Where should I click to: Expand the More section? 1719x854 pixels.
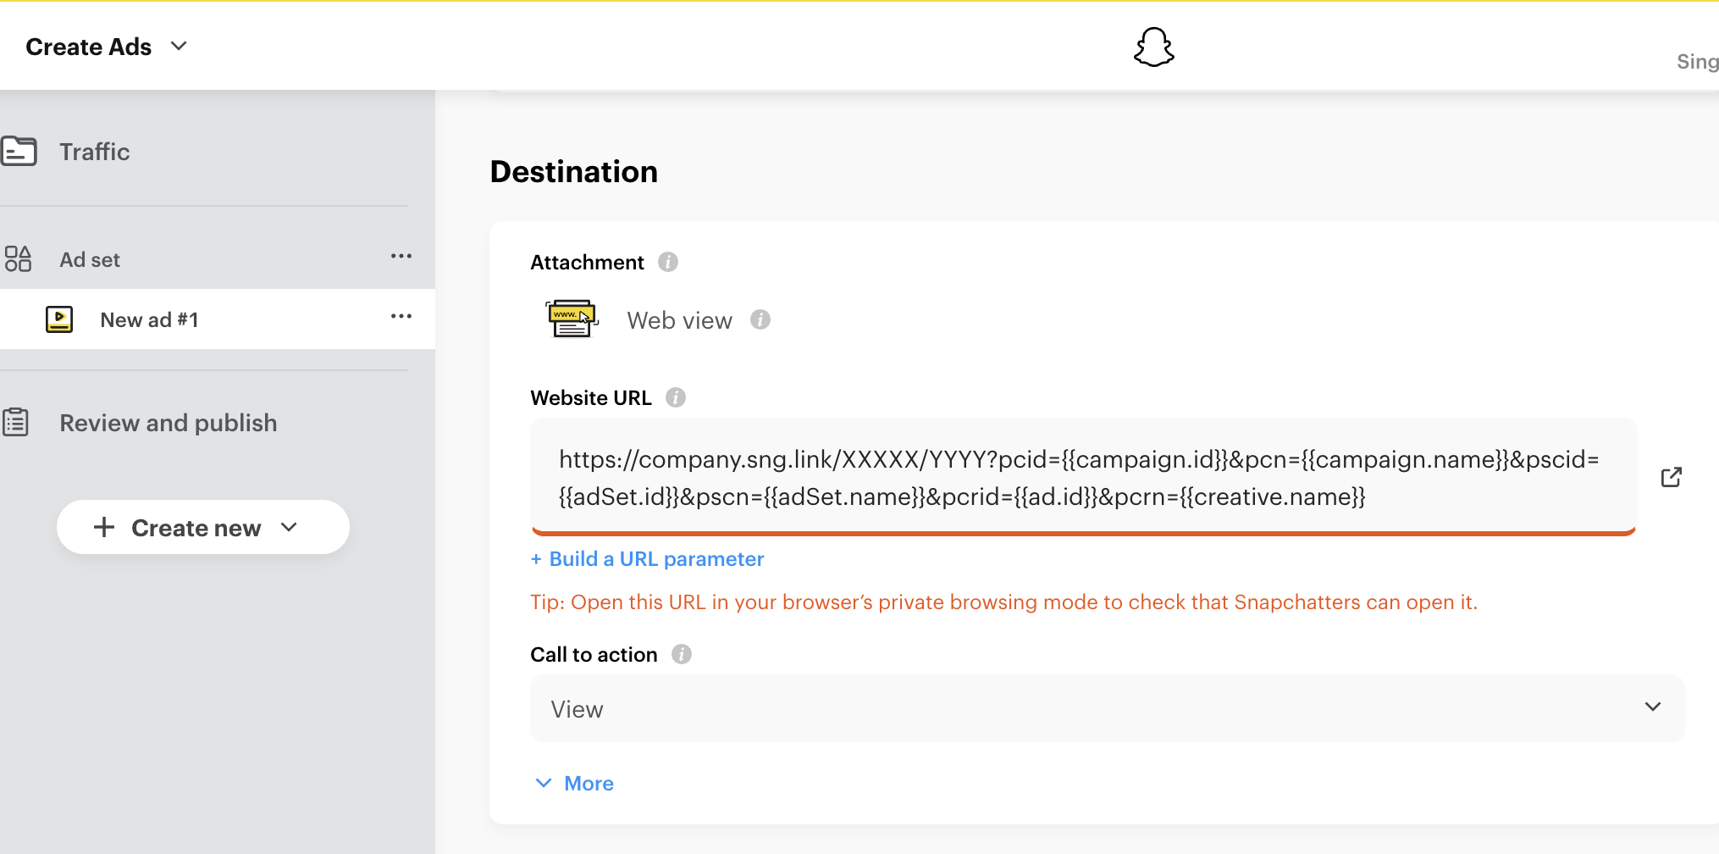575,783
